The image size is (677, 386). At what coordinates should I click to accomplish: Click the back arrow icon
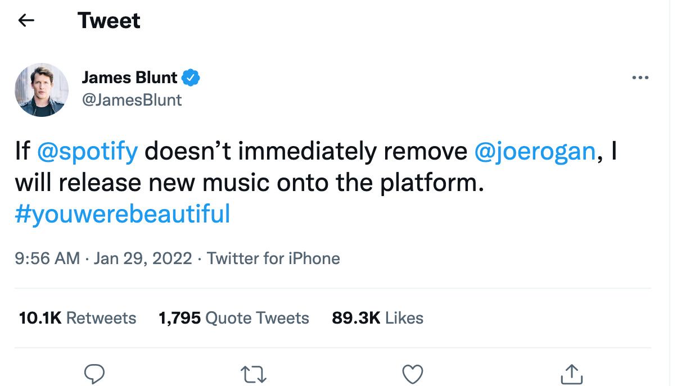pyautogui.click(x=26, y=21)
